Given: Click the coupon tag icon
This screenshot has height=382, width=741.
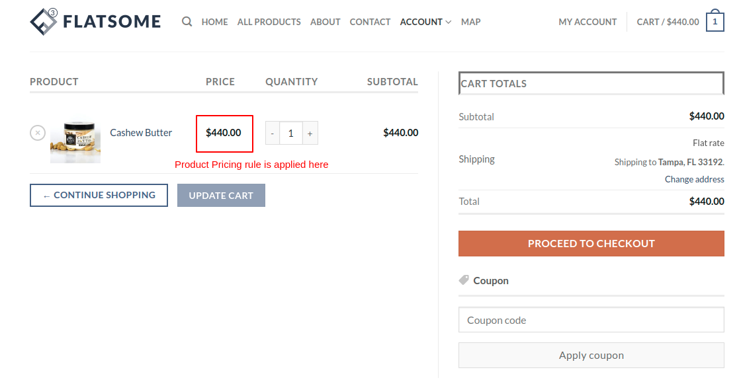Looking at the screenshot, I should 462,280.
